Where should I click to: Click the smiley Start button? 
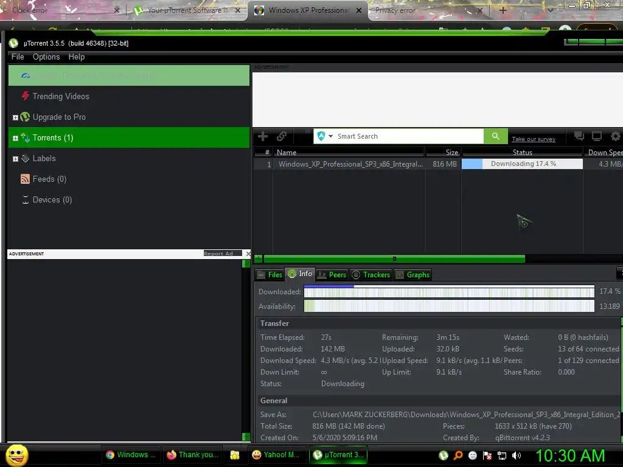[16, 455]
